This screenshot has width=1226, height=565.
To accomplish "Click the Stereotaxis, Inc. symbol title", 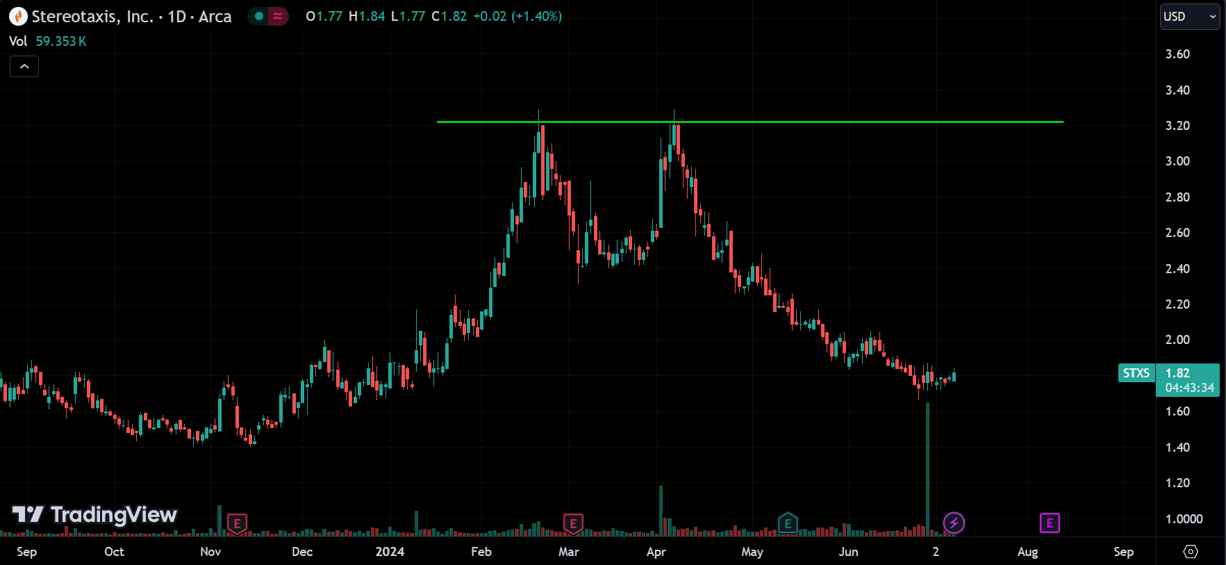I will coord(92,17).
